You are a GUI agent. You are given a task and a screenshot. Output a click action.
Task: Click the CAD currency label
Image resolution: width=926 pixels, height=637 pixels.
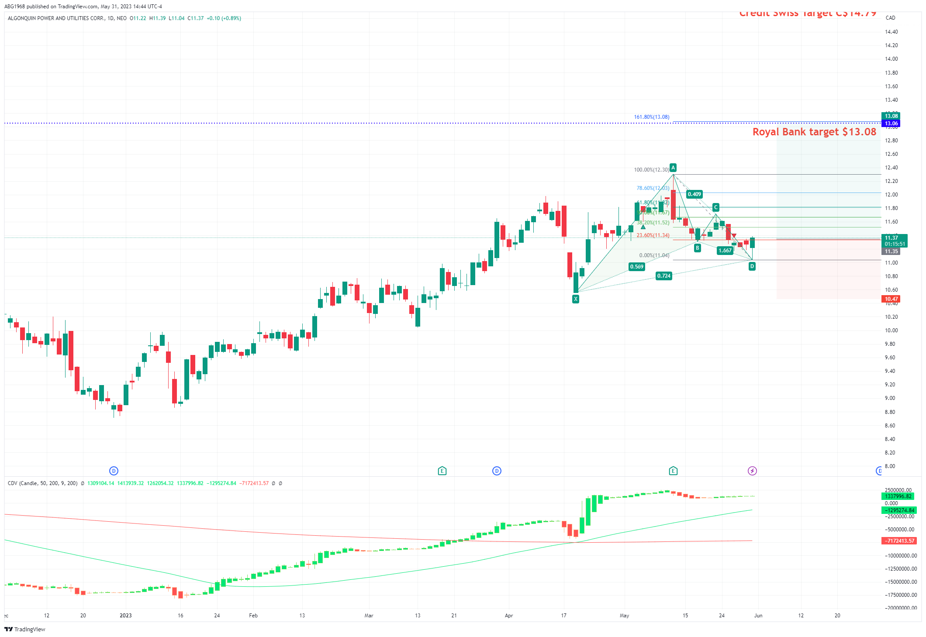(x=890, y=18)
